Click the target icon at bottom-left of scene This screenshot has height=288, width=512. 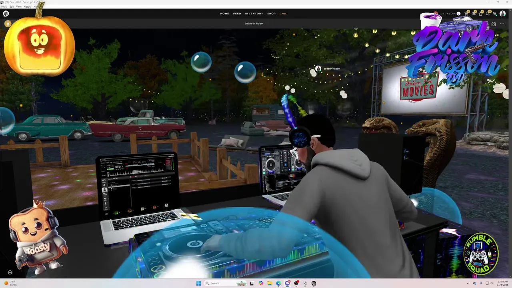point(10,272)
